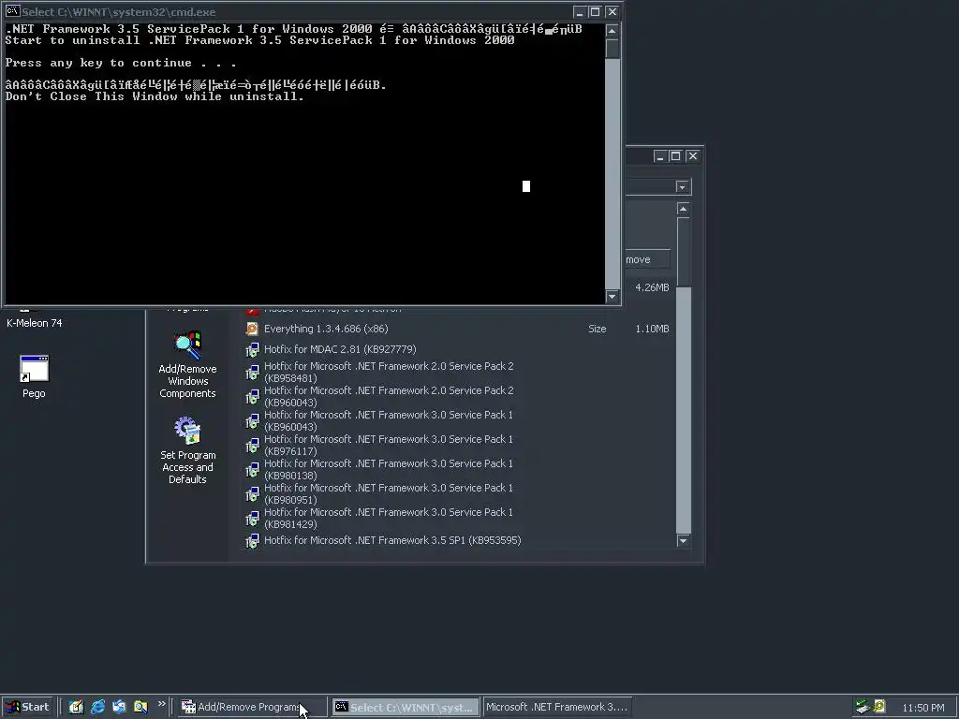Viewport: 959px width, 719px height.
Task: Click icon beside .NET 3.0 SP1 KB976117 hotfix
Action: tap(252, 446)
